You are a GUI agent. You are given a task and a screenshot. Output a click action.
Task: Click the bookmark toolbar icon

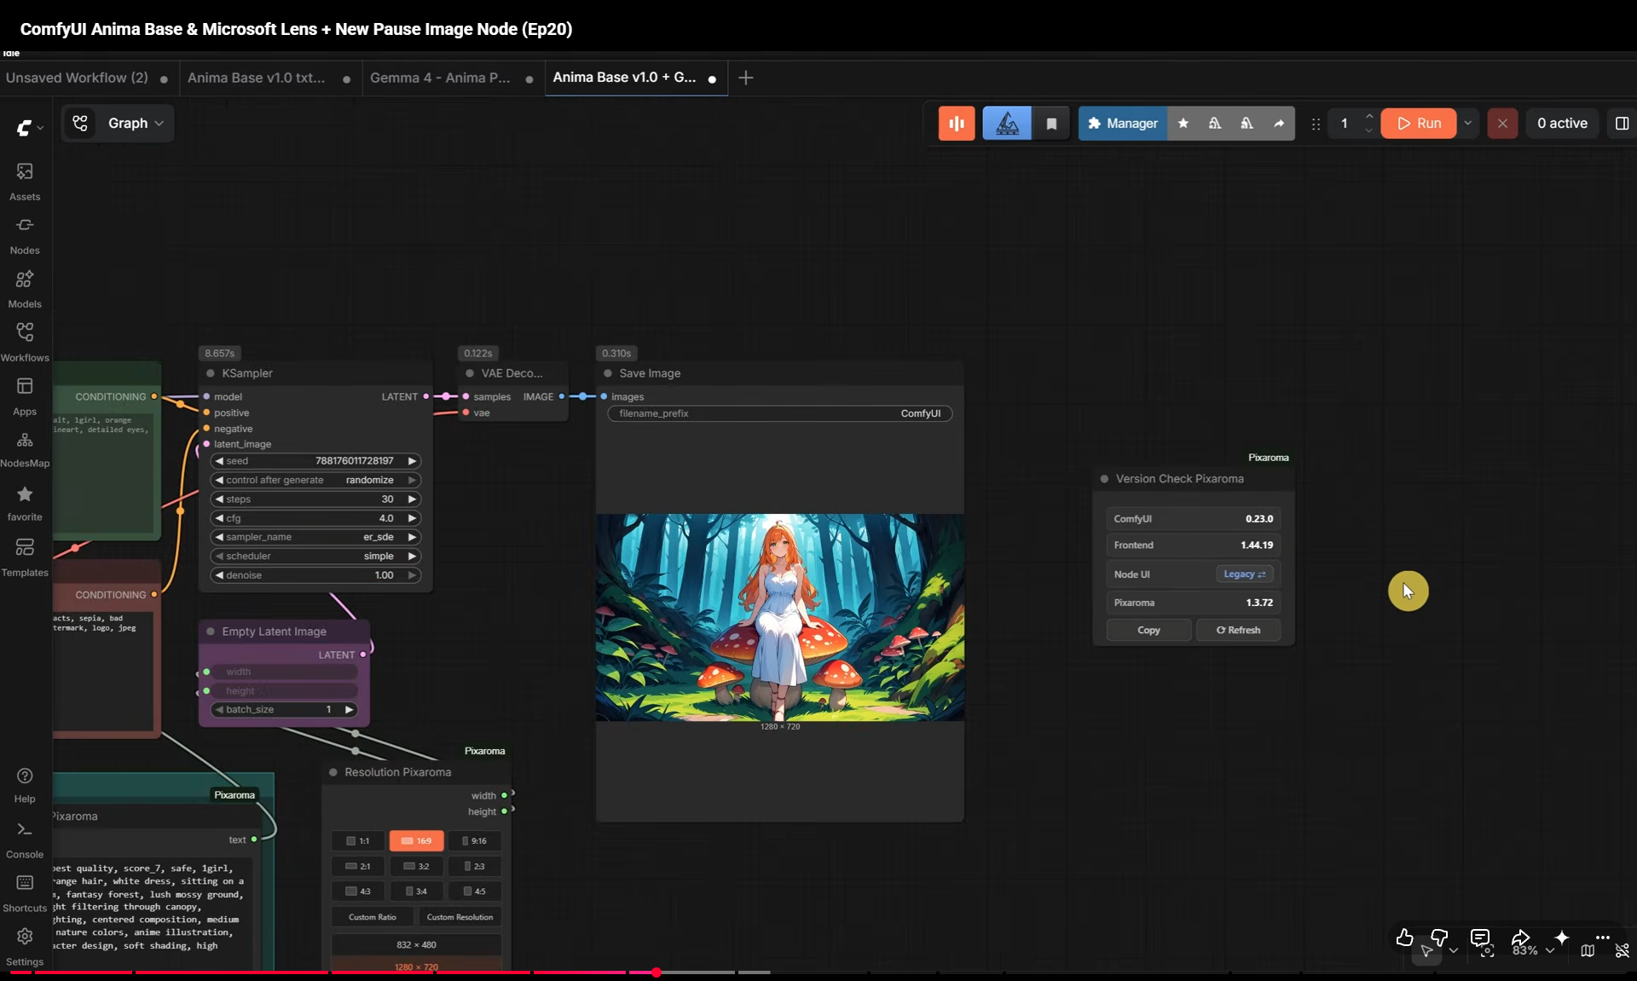pos(1051,124)
